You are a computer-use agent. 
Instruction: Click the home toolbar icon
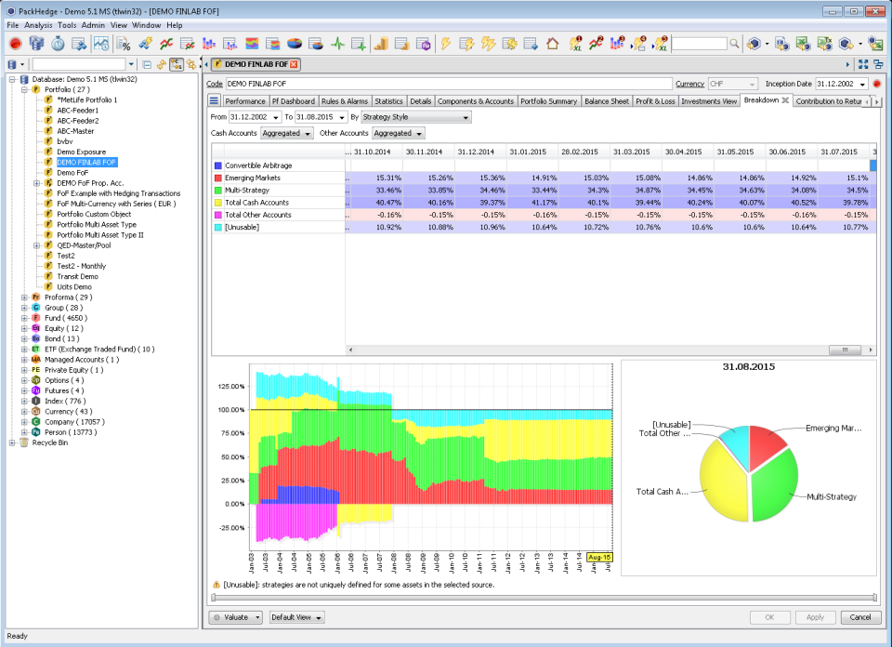[552, 44]
